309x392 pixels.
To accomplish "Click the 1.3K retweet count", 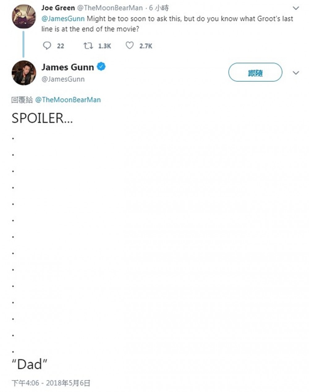I will (104, 46).
